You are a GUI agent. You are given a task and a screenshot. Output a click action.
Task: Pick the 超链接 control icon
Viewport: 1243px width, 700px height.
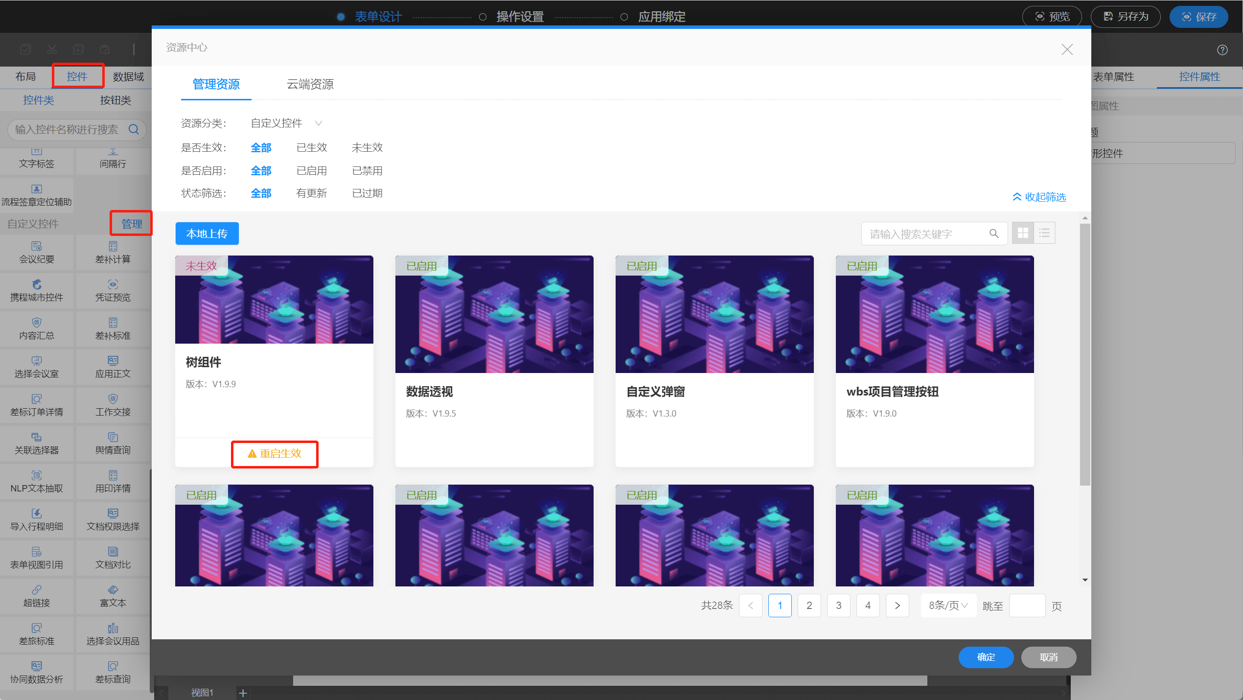click(37, 590)
